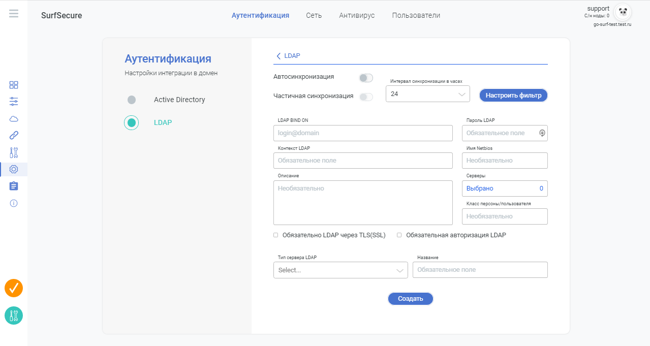Click the clipboard icon in sidebar
The width and height of the screenshot is (650, 346).
14,186
